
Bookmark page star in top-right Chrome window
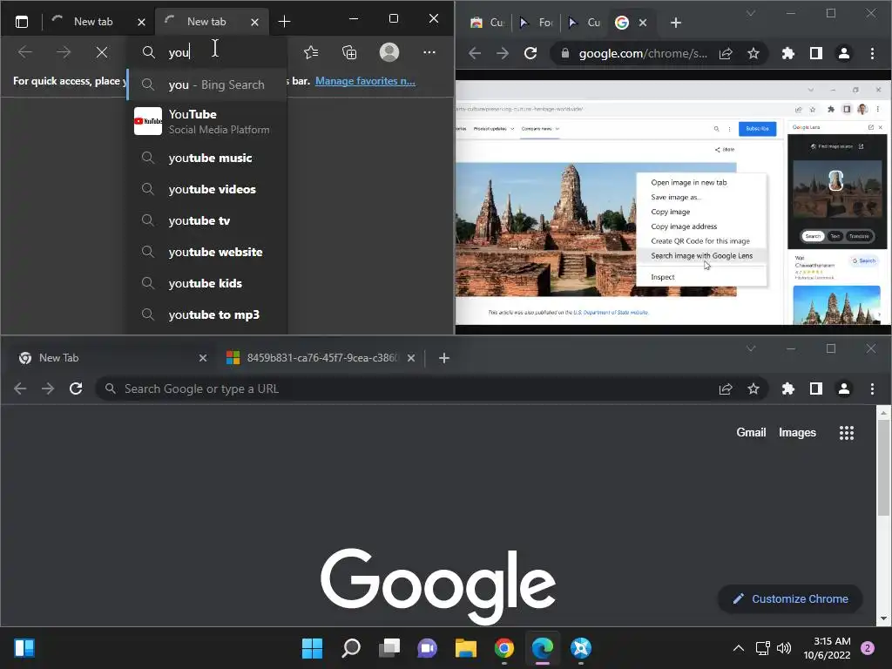click(x=753, y=53)
